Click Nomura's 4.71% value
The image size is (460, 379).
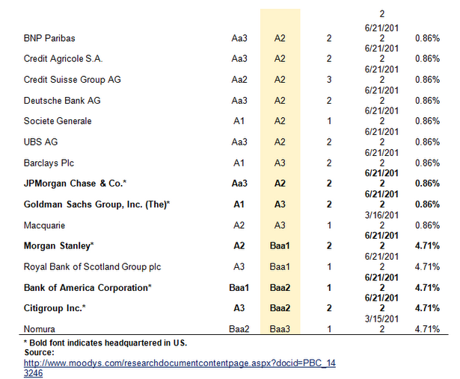pos(427,329)
